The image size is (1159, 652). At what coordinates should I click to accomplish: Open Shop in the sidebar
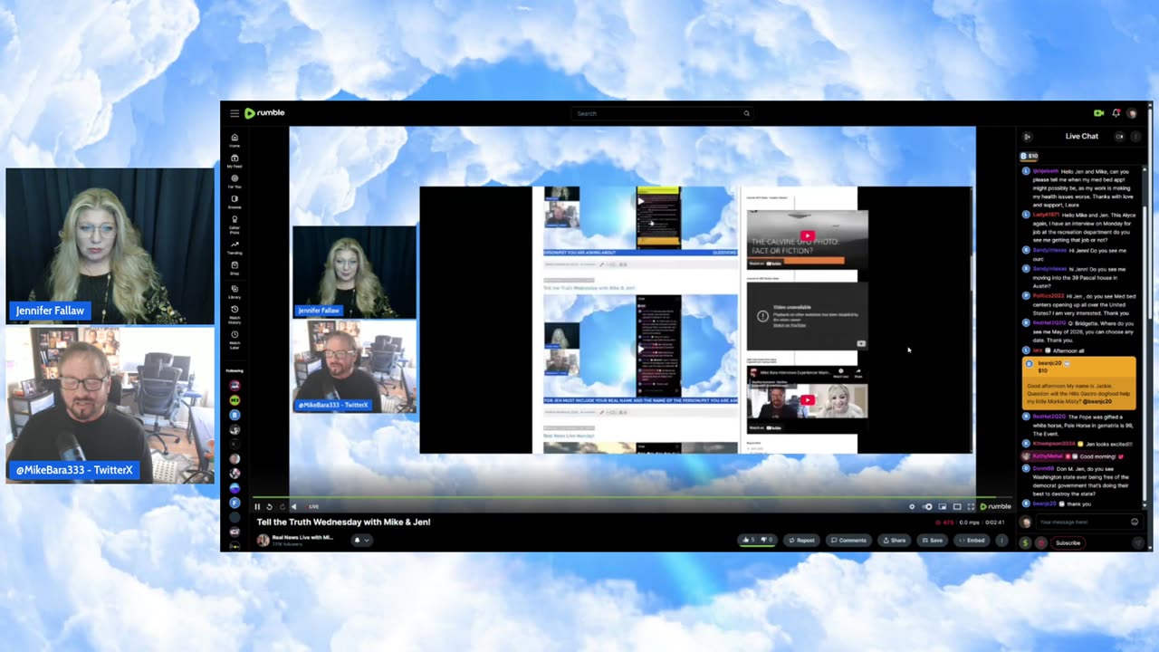point(235,268)
